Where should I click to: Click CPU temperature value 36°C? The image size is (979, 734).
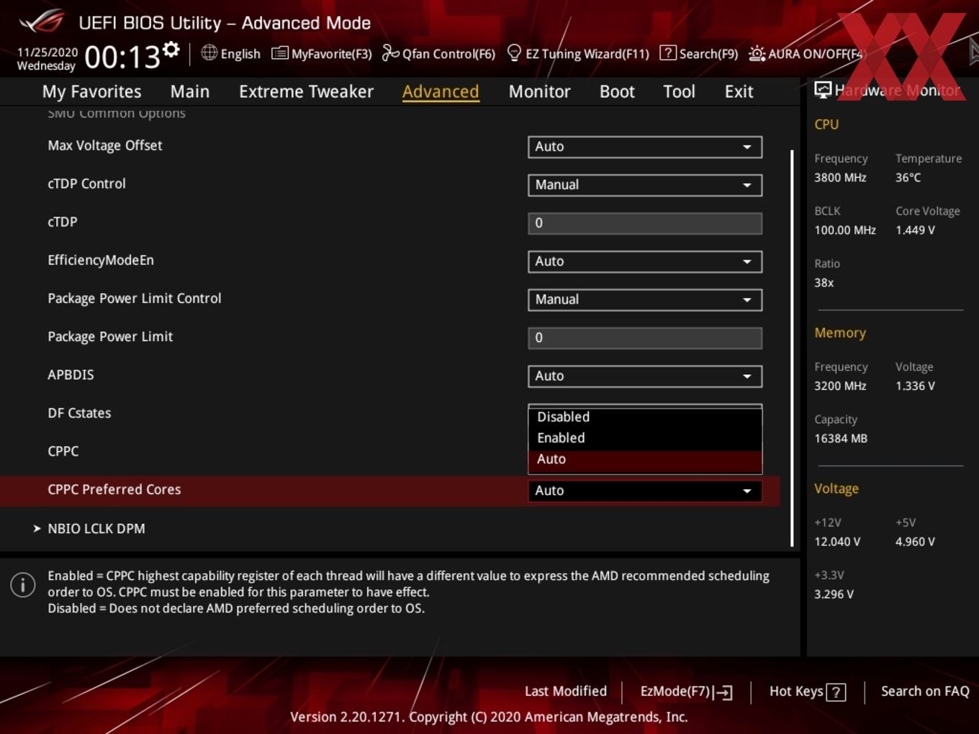908,177
